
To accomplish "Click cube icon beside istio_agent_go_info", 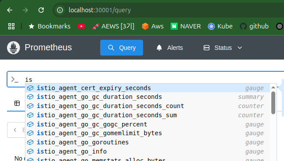I will tap(30, 151).
